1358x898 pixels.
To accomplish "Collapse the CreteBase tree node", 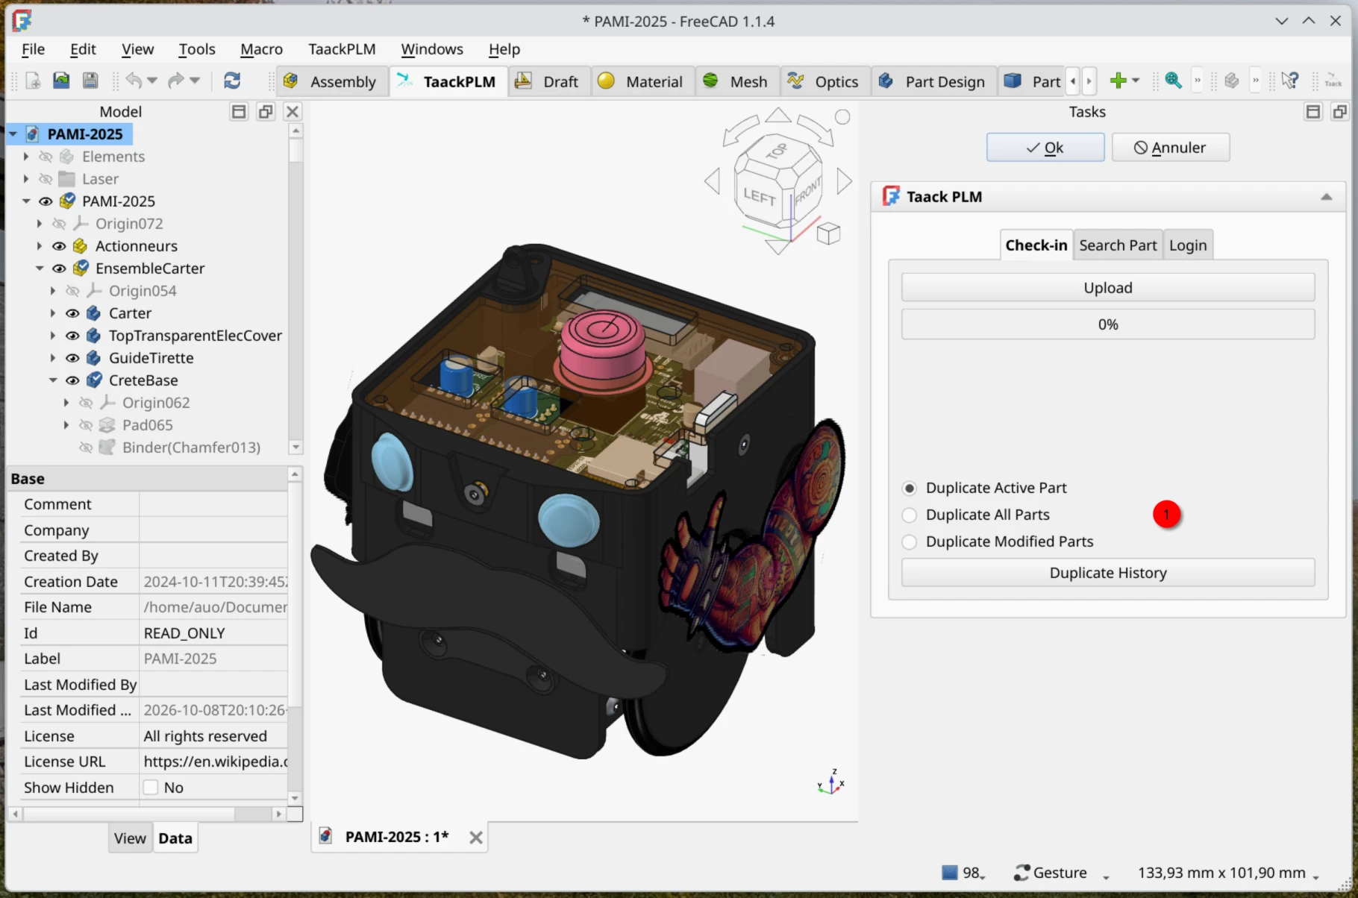I will 53,380.
